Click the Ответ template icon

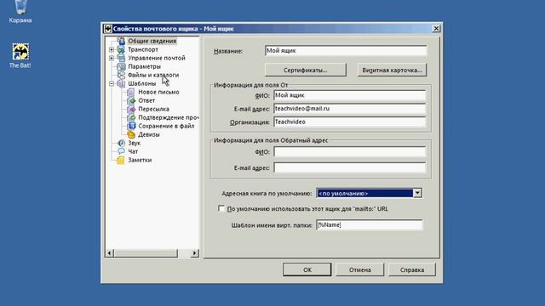131,100
